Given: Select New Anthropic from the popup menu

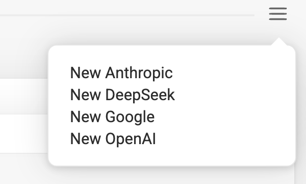Looking at the screenshot, I should click(x=121, y=73).
